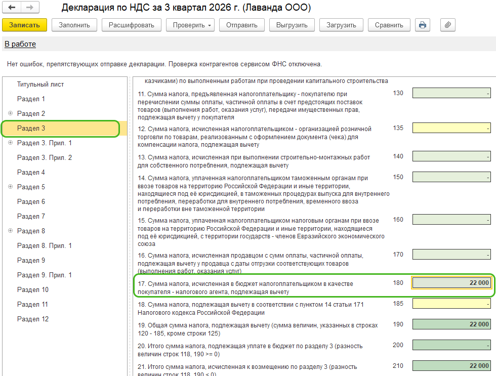The image size is (496, 376).
Task: Save with the Записать button
Action: pyautogui.click(x=24, y=25)
